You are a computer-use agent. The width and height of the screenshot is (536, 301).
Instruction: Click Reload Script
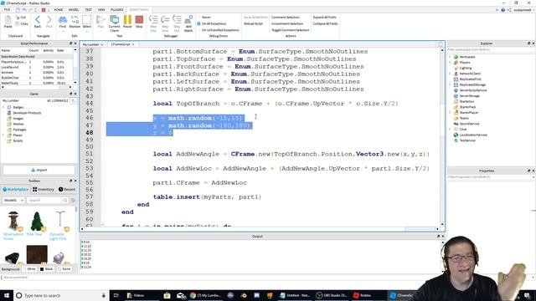click(253, 23)
